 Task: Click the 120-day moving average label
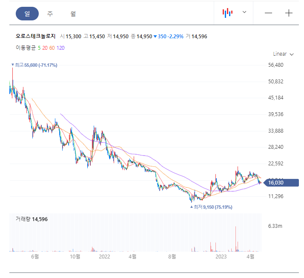point(60,48)
